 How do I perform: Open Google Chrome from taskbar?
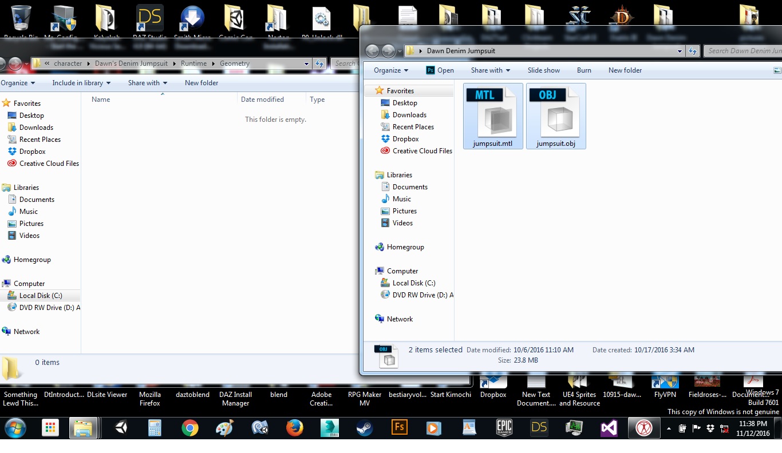[x=189, y=428]
